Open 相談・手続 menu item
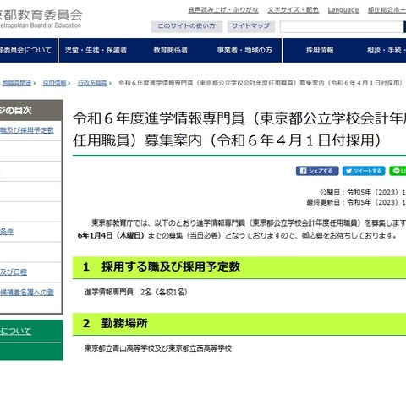The width and height of the screenshot is (406, 406). tap(386, 50)
